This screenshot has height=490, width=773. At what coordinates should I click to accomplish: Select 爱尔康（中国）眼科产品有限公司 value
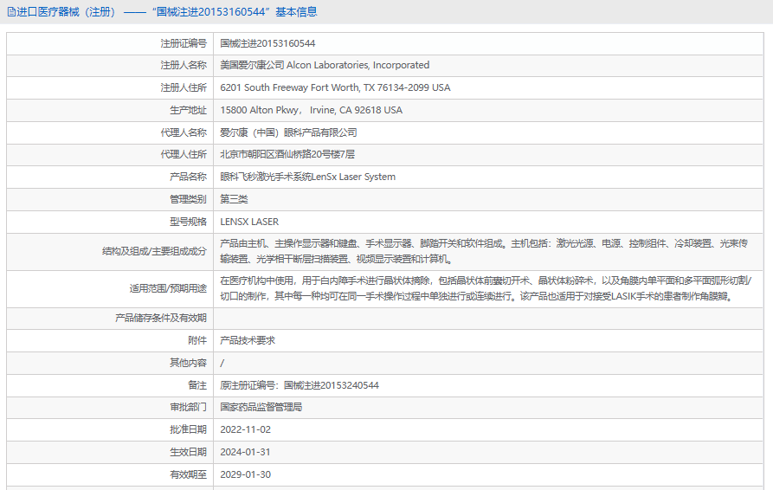[x=288, y=132]
